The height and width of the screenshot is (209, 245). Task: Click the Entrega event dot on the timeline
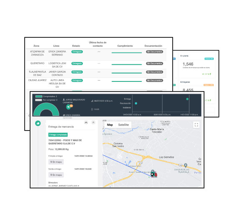point(187,99)
